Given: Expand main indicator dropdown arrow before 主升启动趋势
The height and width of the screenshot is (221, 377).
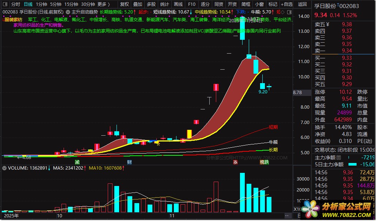Looking at the screenshot, I should 68,12.
